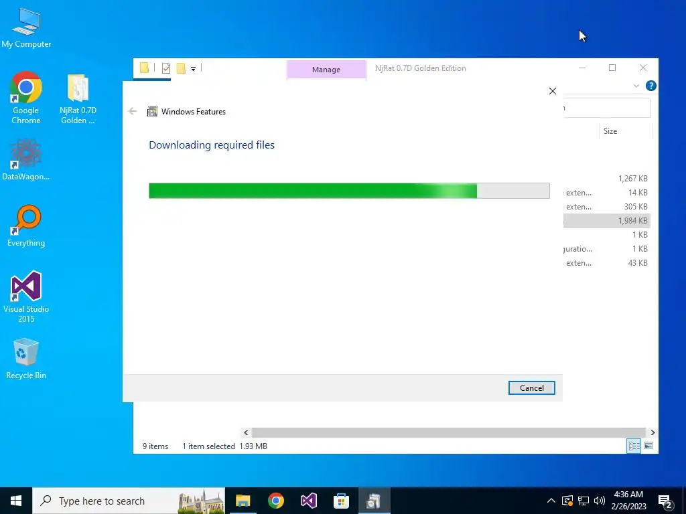Cancel the Windows Features download
Viewport: 686px width, 514px height.
click(531, 388)
